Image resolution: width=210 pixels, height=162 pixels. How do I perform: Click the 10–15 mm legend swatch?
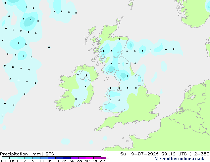tap(44, 158)
